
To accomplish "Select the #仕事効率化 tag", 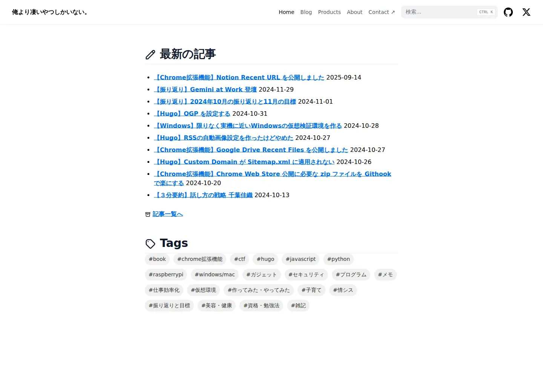I will pos(164,290).
